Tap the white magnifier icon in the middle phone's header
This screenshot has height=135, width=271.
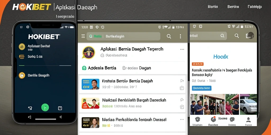coord(169,36)
